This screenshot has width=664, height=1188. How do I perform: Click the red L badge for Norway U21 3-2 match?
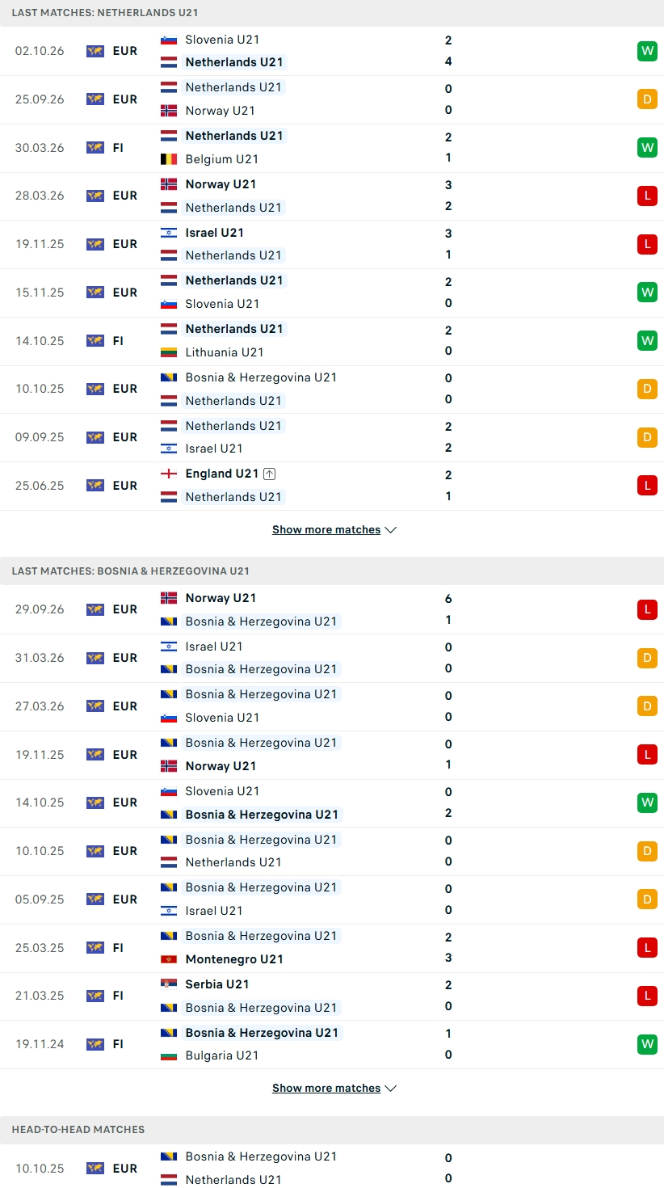[x=646, y=196]
